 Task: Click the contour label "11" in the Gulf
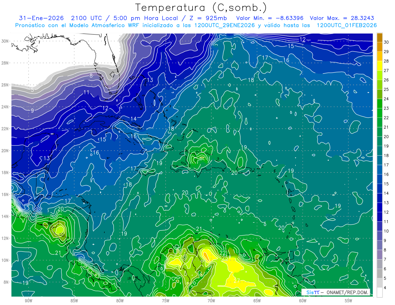[x=86, y=92]
